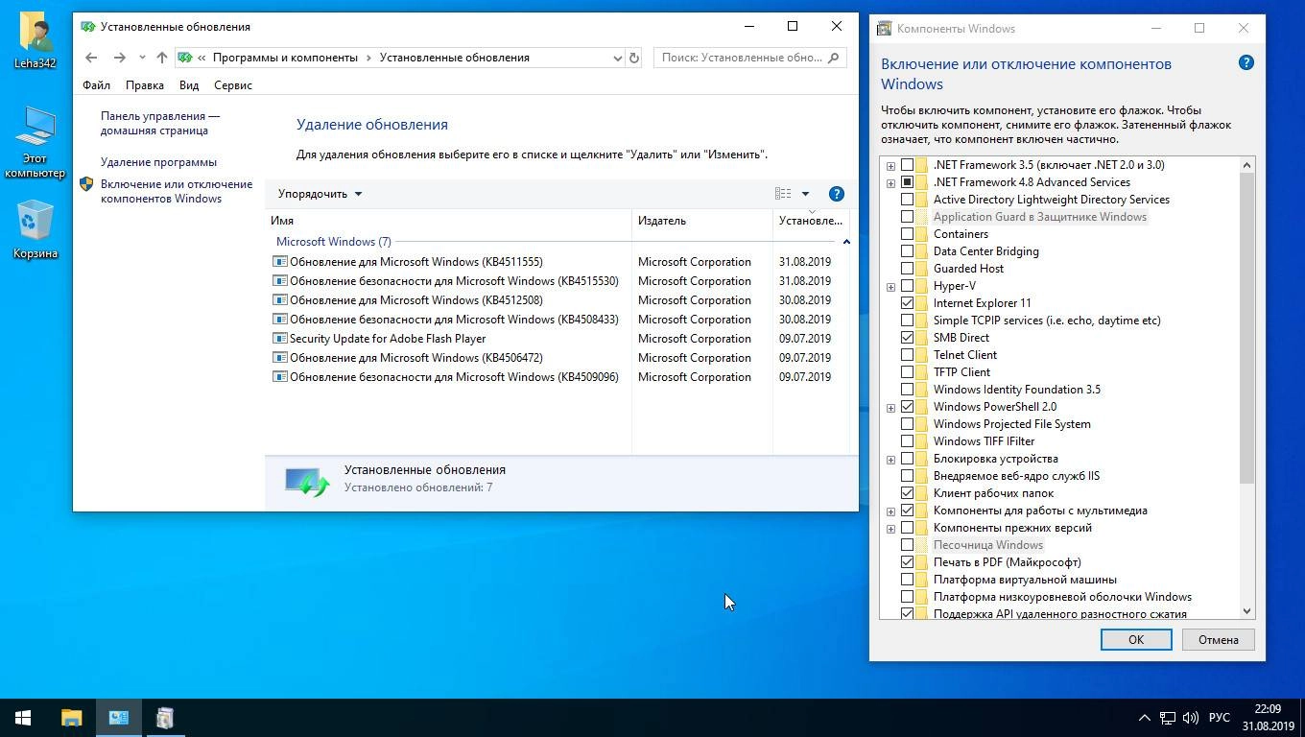Click address bar location icon

click(184, 58)
